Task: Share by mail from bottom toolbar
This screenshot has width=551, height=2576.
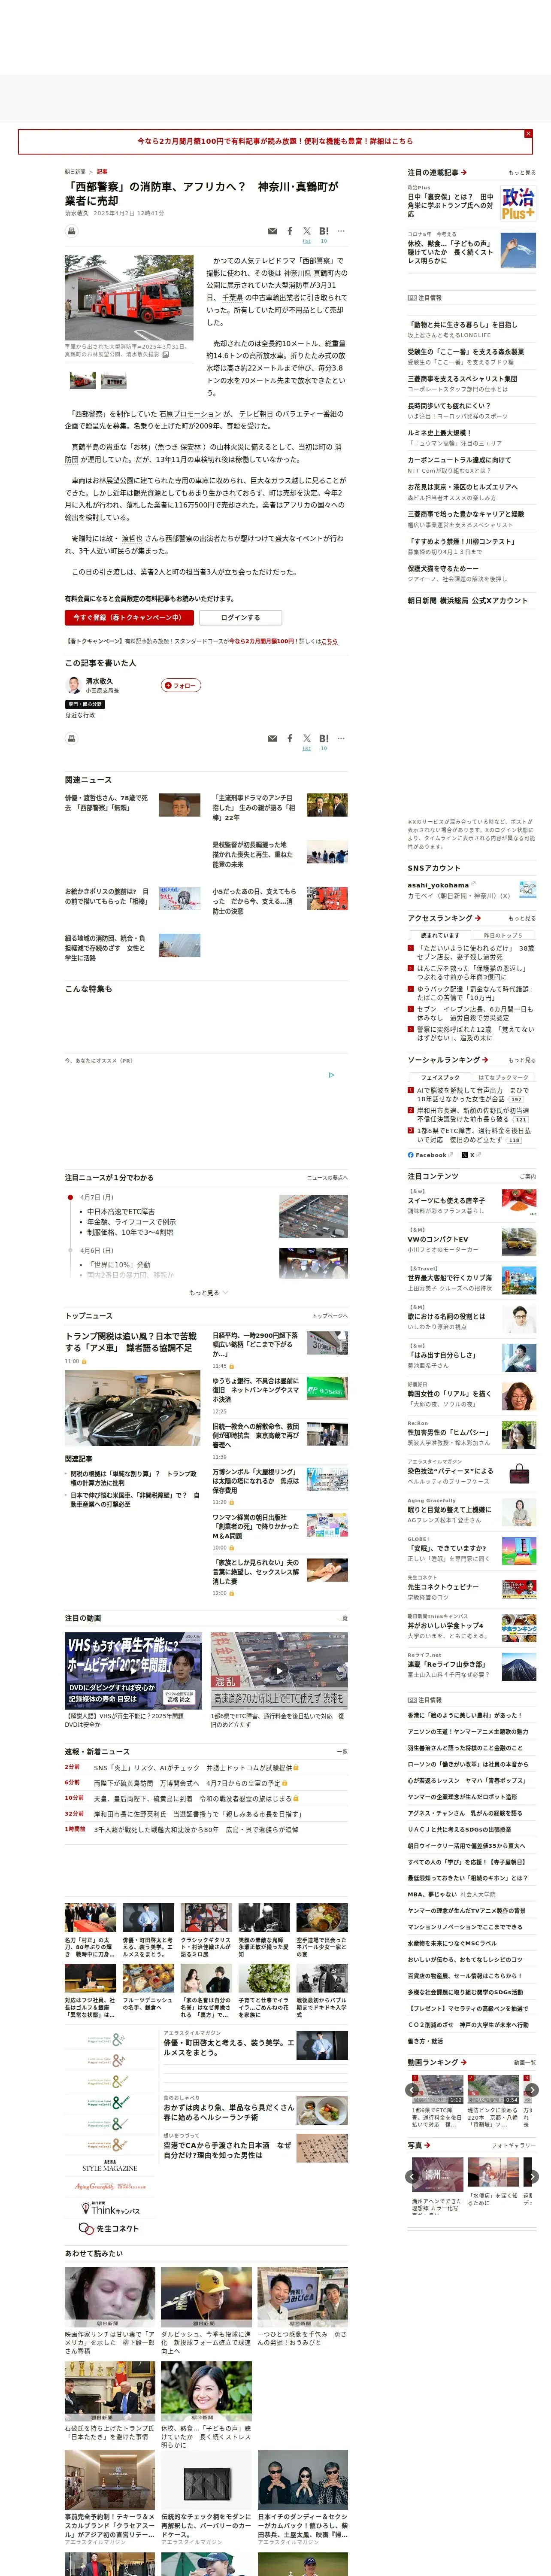Action: [272, 738]
